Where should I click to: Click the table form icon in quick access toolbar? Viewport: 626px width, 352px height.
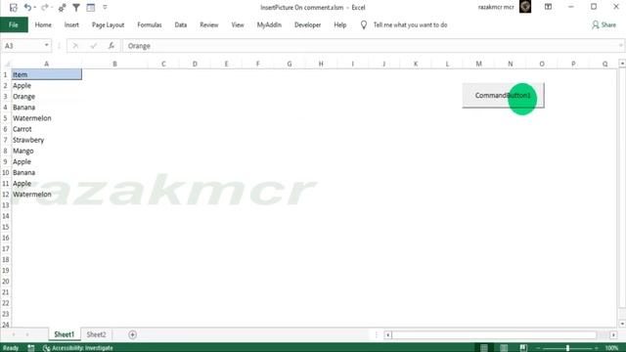pyautogui.click(x=91, y=7)
